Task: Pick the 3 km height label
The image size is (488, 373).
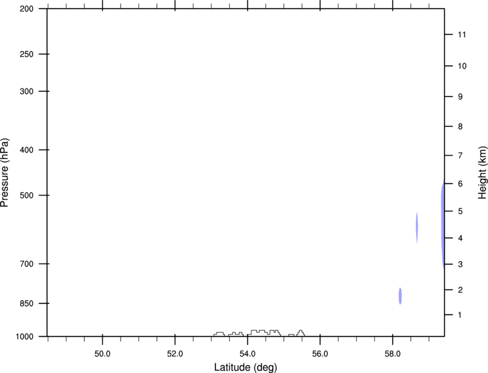Action: tap(460, 265)
